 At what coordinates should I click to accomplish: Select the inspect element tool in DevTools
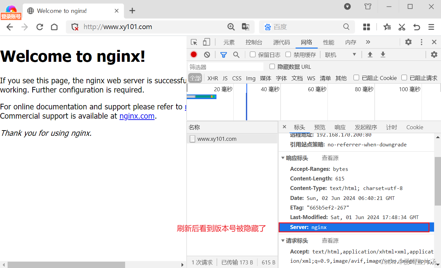click(x=194, y=42)
